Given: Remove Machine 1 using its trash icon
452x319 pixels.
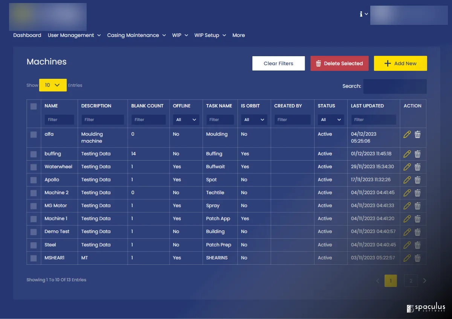Looking at the screenshot, I should [417, 219].
